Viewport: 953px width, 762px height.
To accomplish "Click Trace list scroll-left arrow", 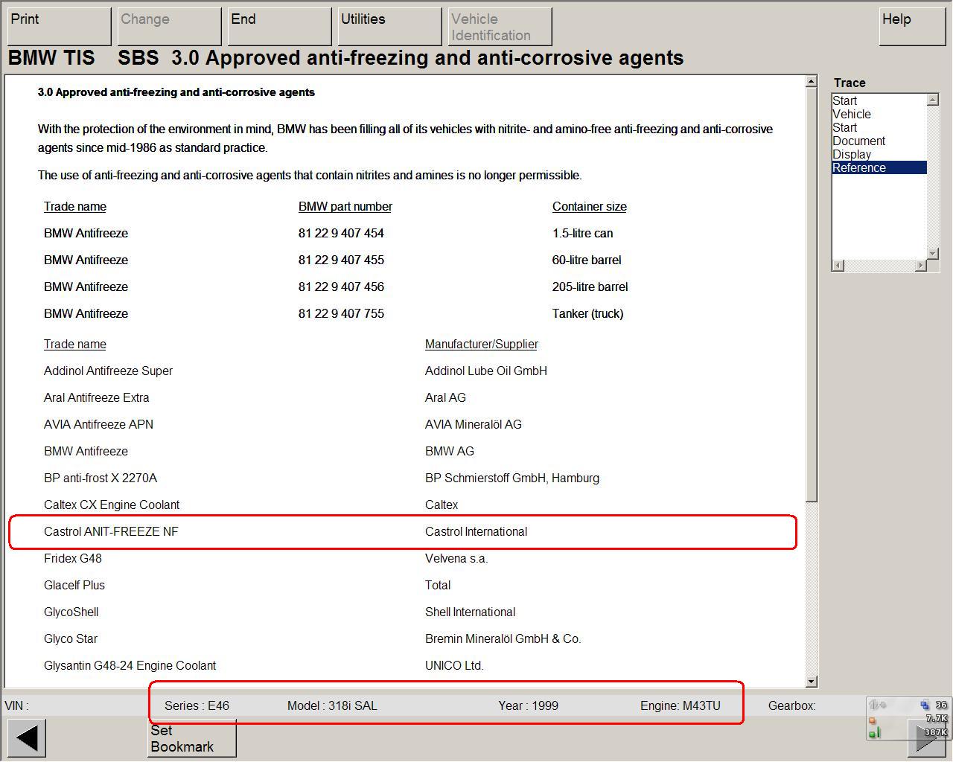I will point(838,266).
